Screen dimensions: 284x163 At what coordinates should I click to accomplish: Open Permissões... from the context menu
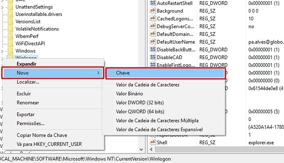(x=30, y=124)
